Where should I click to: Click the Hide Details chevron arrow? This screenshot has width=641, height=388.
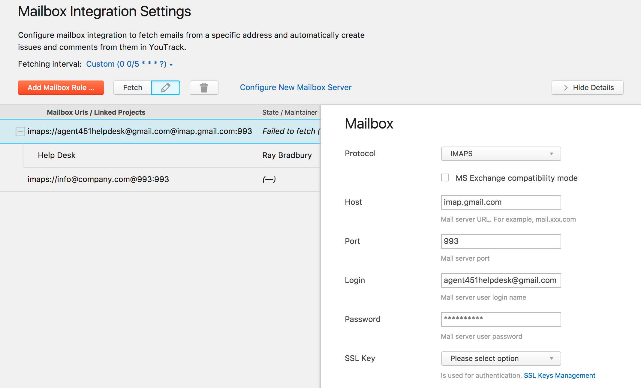[x=566, y=88]
